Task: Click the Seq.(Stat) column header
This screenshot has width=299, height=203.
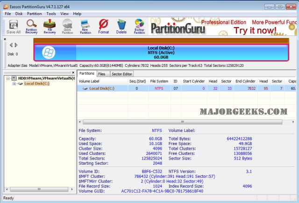Action: [x=138, y=81]
